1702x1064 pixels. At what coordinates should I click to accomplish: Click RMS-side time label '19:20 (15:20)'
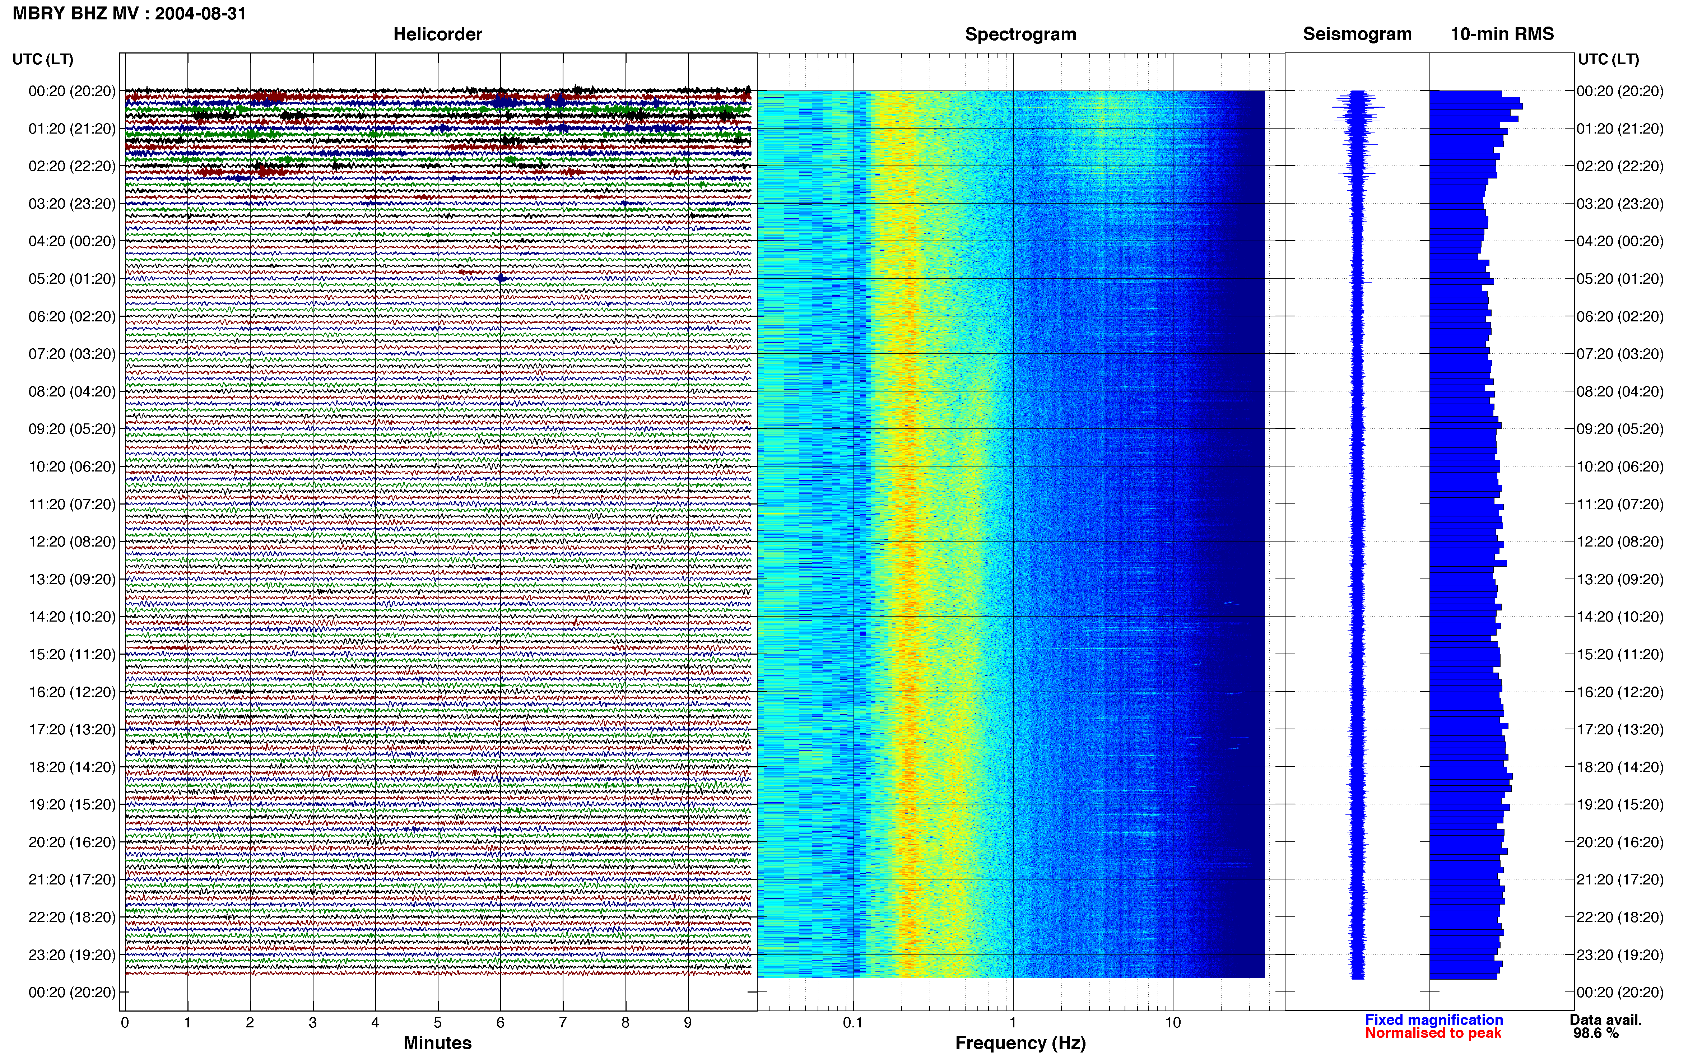click(x=1620, y=804)
